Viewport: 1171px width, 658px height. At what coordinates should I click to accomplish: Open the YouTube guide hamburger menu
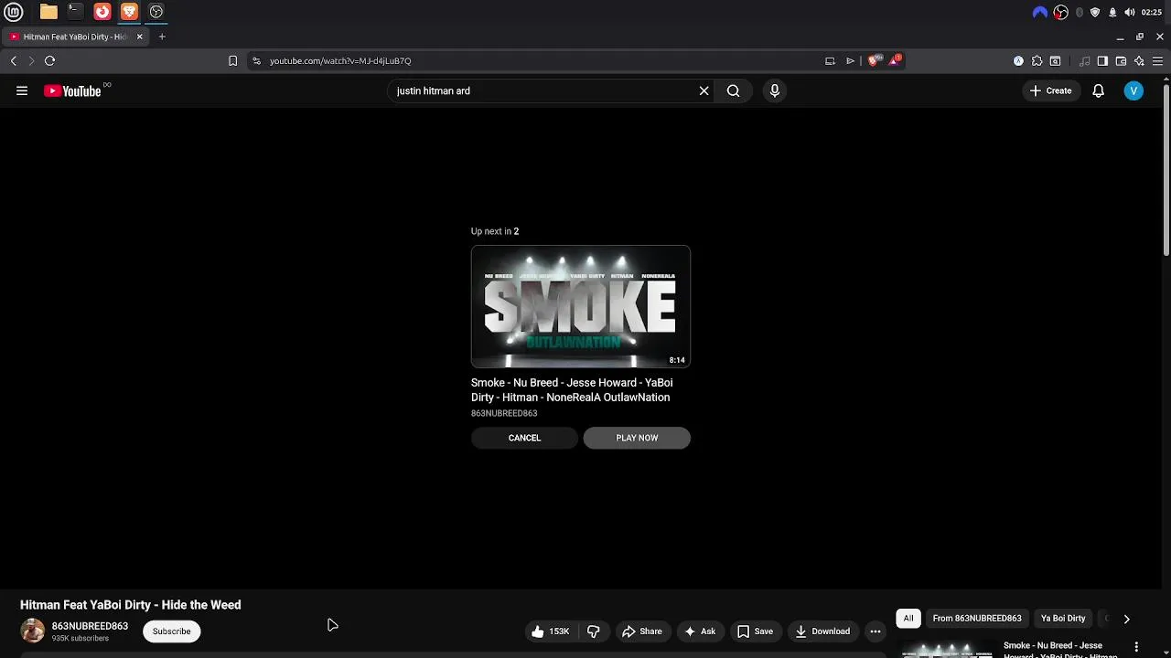(22, 90)
